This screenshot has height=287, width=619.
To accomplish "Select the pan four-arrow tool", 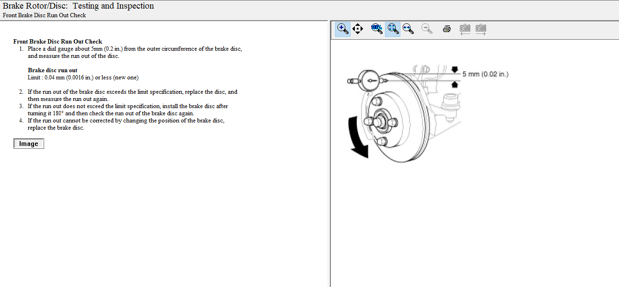I will pyautogui.click(x=358, y=29).
